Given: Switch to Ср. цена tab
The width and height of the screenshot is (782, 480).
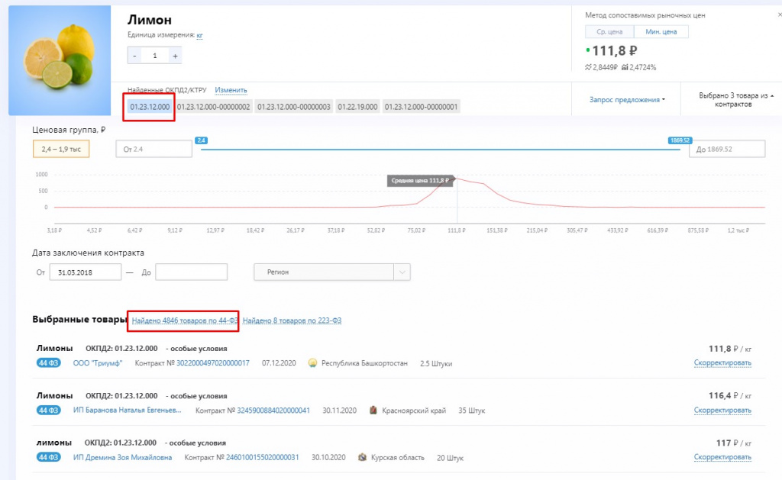Looking at the screenshot, I should click(x=609, y=31).
